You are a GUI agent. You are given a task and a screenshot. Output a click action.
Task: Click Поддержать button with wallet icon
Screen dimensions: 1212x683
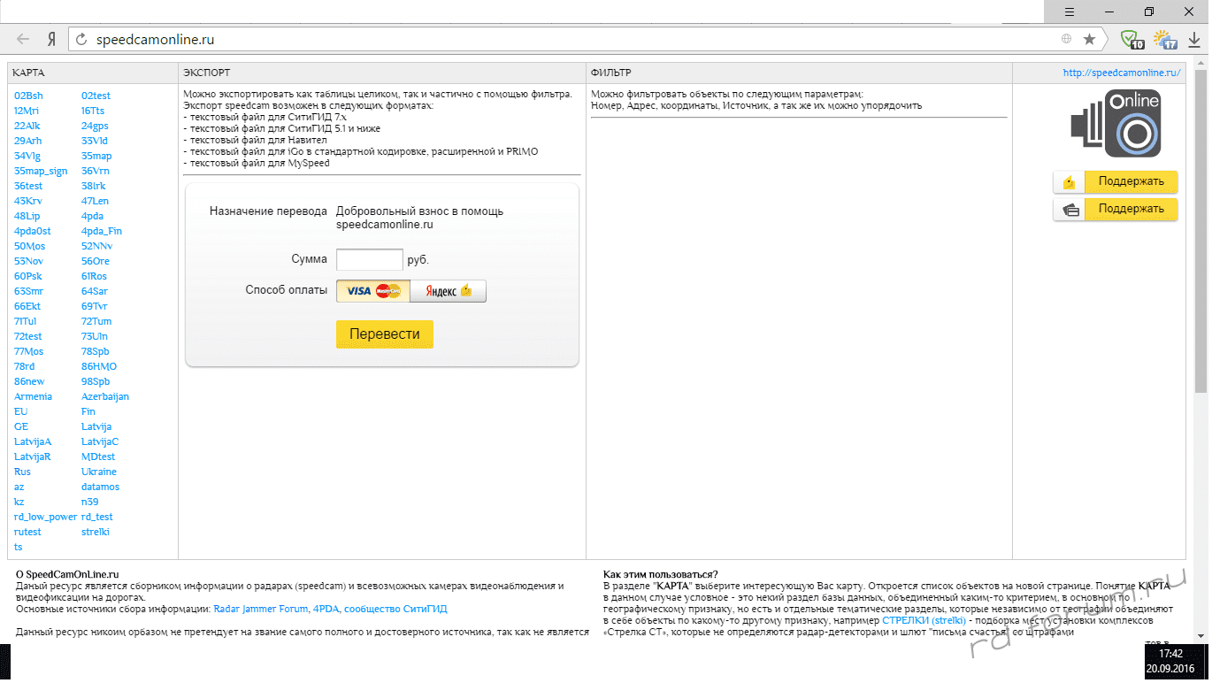[1116, 181]
